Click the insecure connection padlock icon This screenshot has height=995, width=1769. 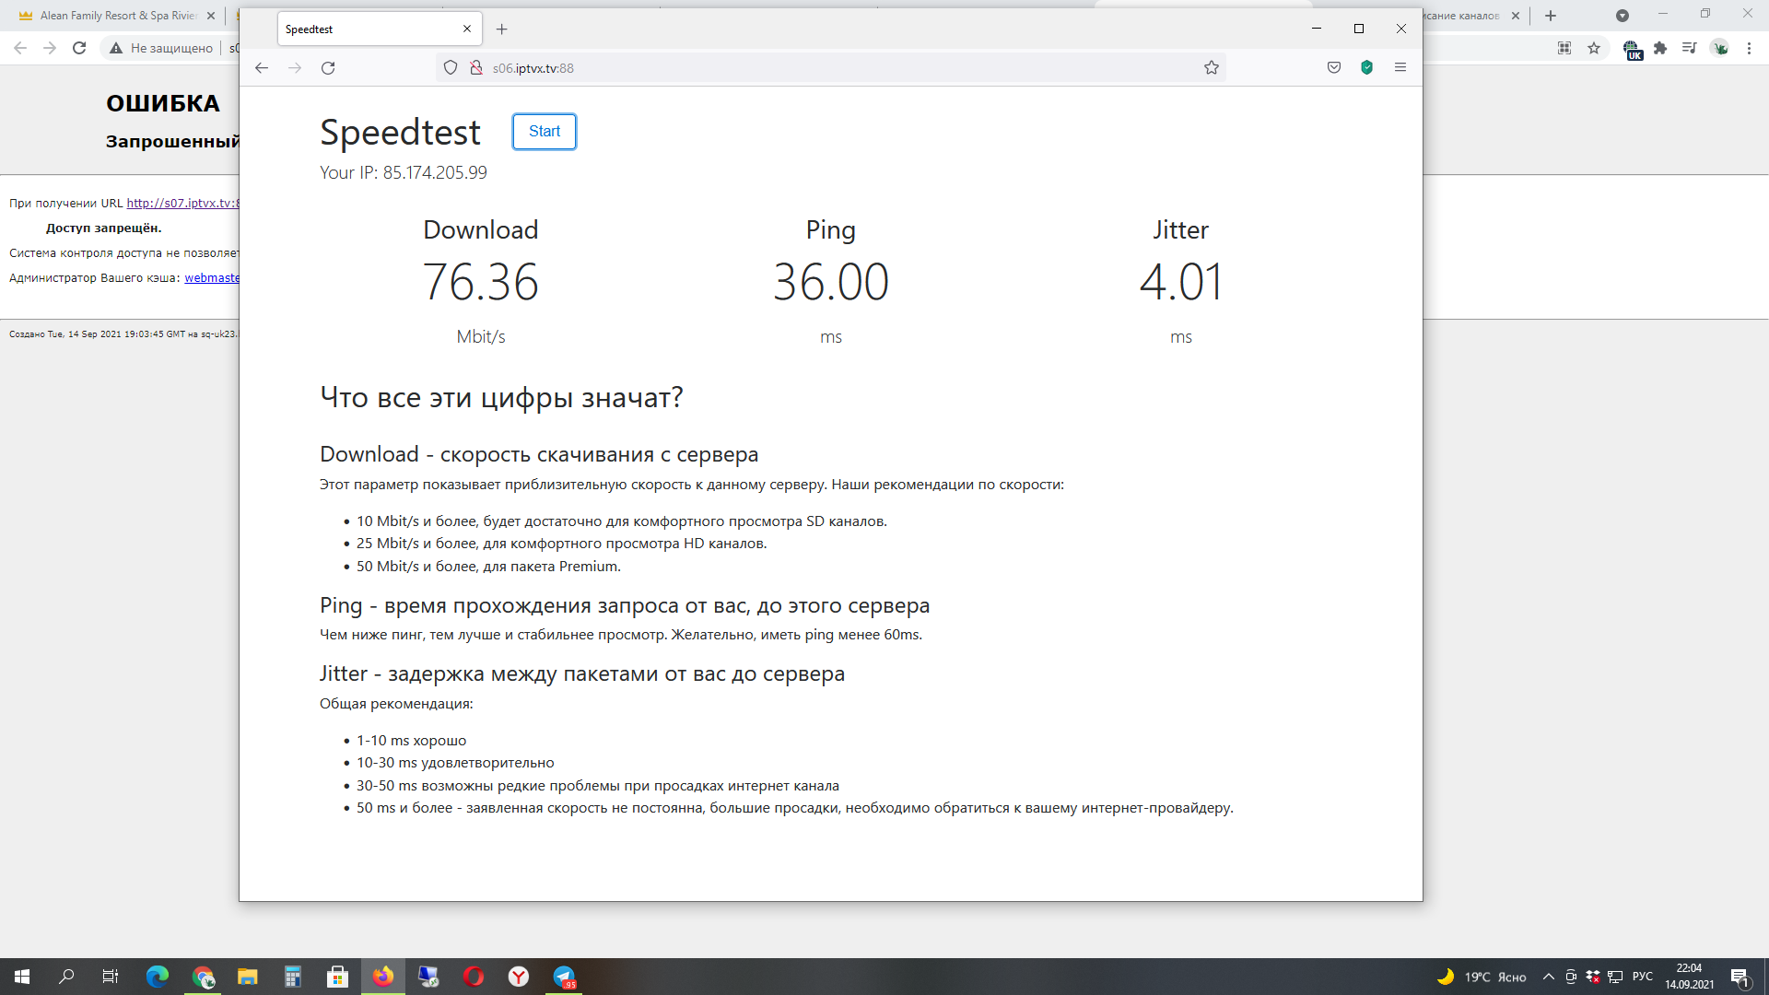pyautogui.click(x=476, y=68)
